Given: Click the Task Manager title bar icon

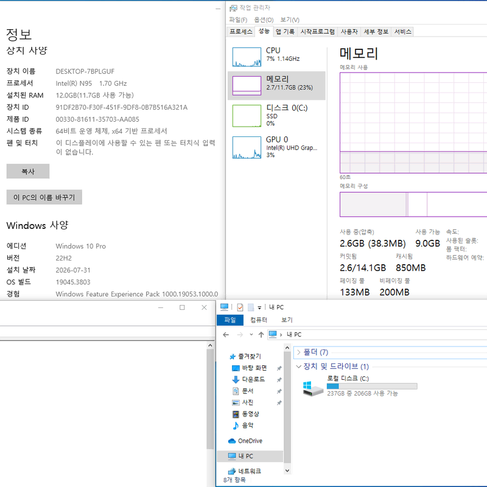Looking at the screenshot, I should (233, 8).
